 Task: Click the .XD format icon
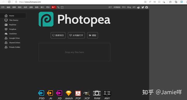59,93
